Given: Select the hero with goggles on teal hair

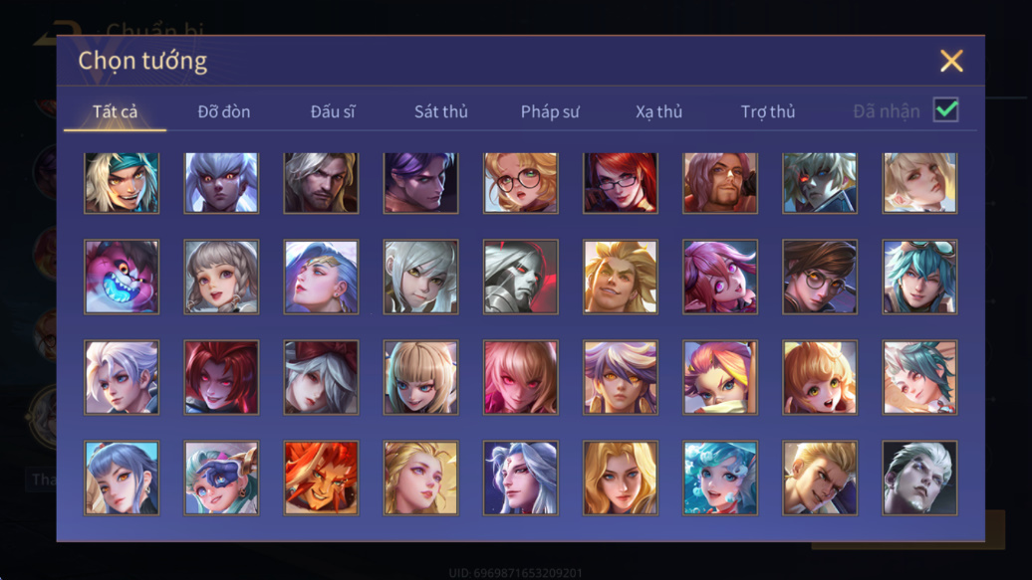Looking at the screenshot, I should pos(919,277).
